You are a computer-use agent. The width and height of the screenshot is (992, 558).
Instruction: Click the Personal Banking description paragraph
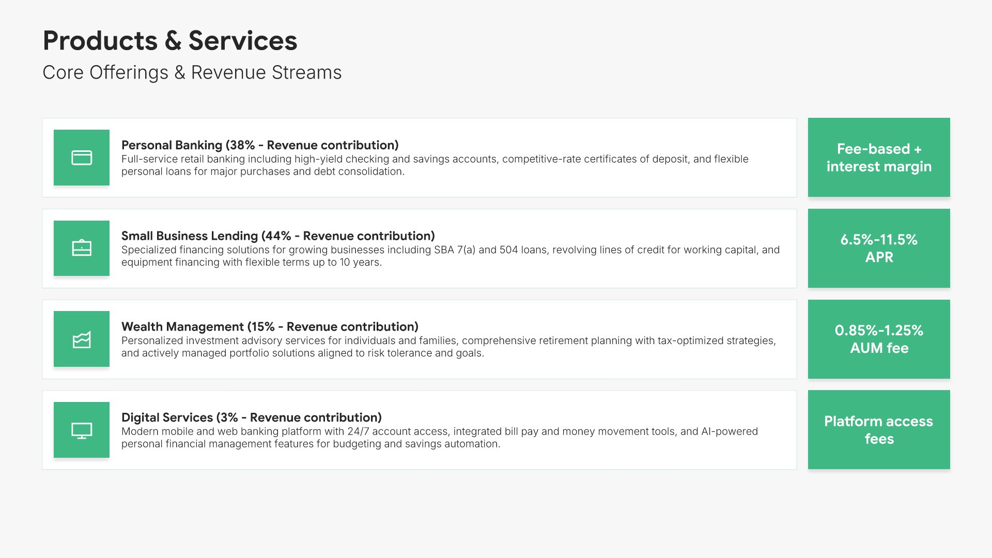tap(434, 165)
